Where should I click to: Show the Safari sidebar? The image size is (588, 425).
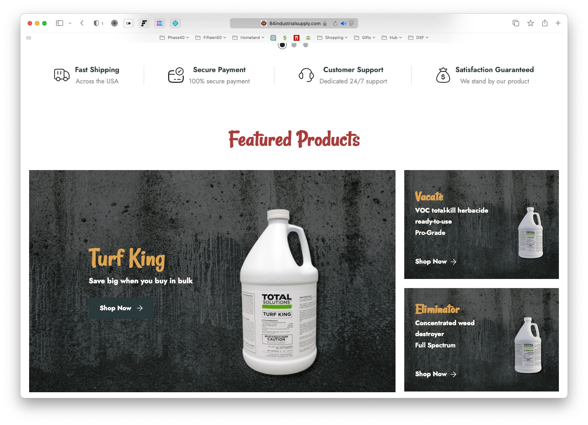60,23
